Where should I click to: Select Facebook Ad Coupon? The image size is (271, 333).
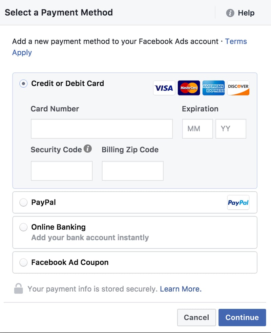pyautogui.click(x=23, y=262)
